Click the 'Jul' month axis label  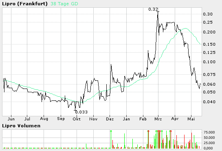pyautogui.click(x=27, y=119)
